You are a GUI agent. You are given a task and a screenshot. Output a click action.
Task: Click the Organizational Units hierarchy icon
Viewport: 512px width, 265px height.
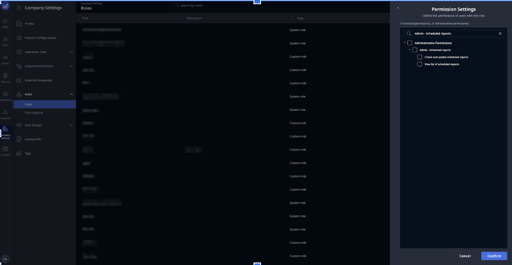[19, 66]
